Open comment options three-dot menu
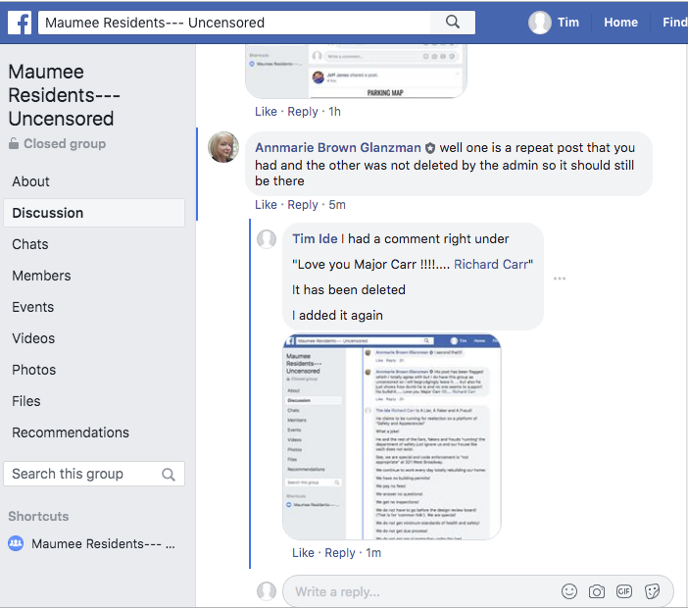Image resolution: width=688 pixels, height=610 pixels. tap(560, 279)
